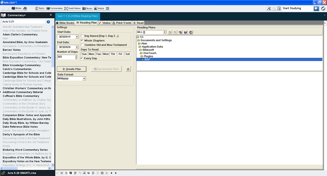
Task: Click the second Reading Plans toolbar icon
Action: [x=175, y=32]
